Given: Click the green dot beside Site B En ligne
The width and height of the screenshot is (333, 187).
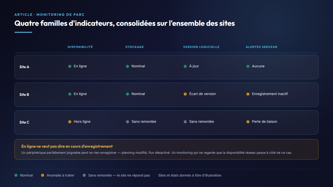Looking at the screenshot, I should [x=70, y=94].
